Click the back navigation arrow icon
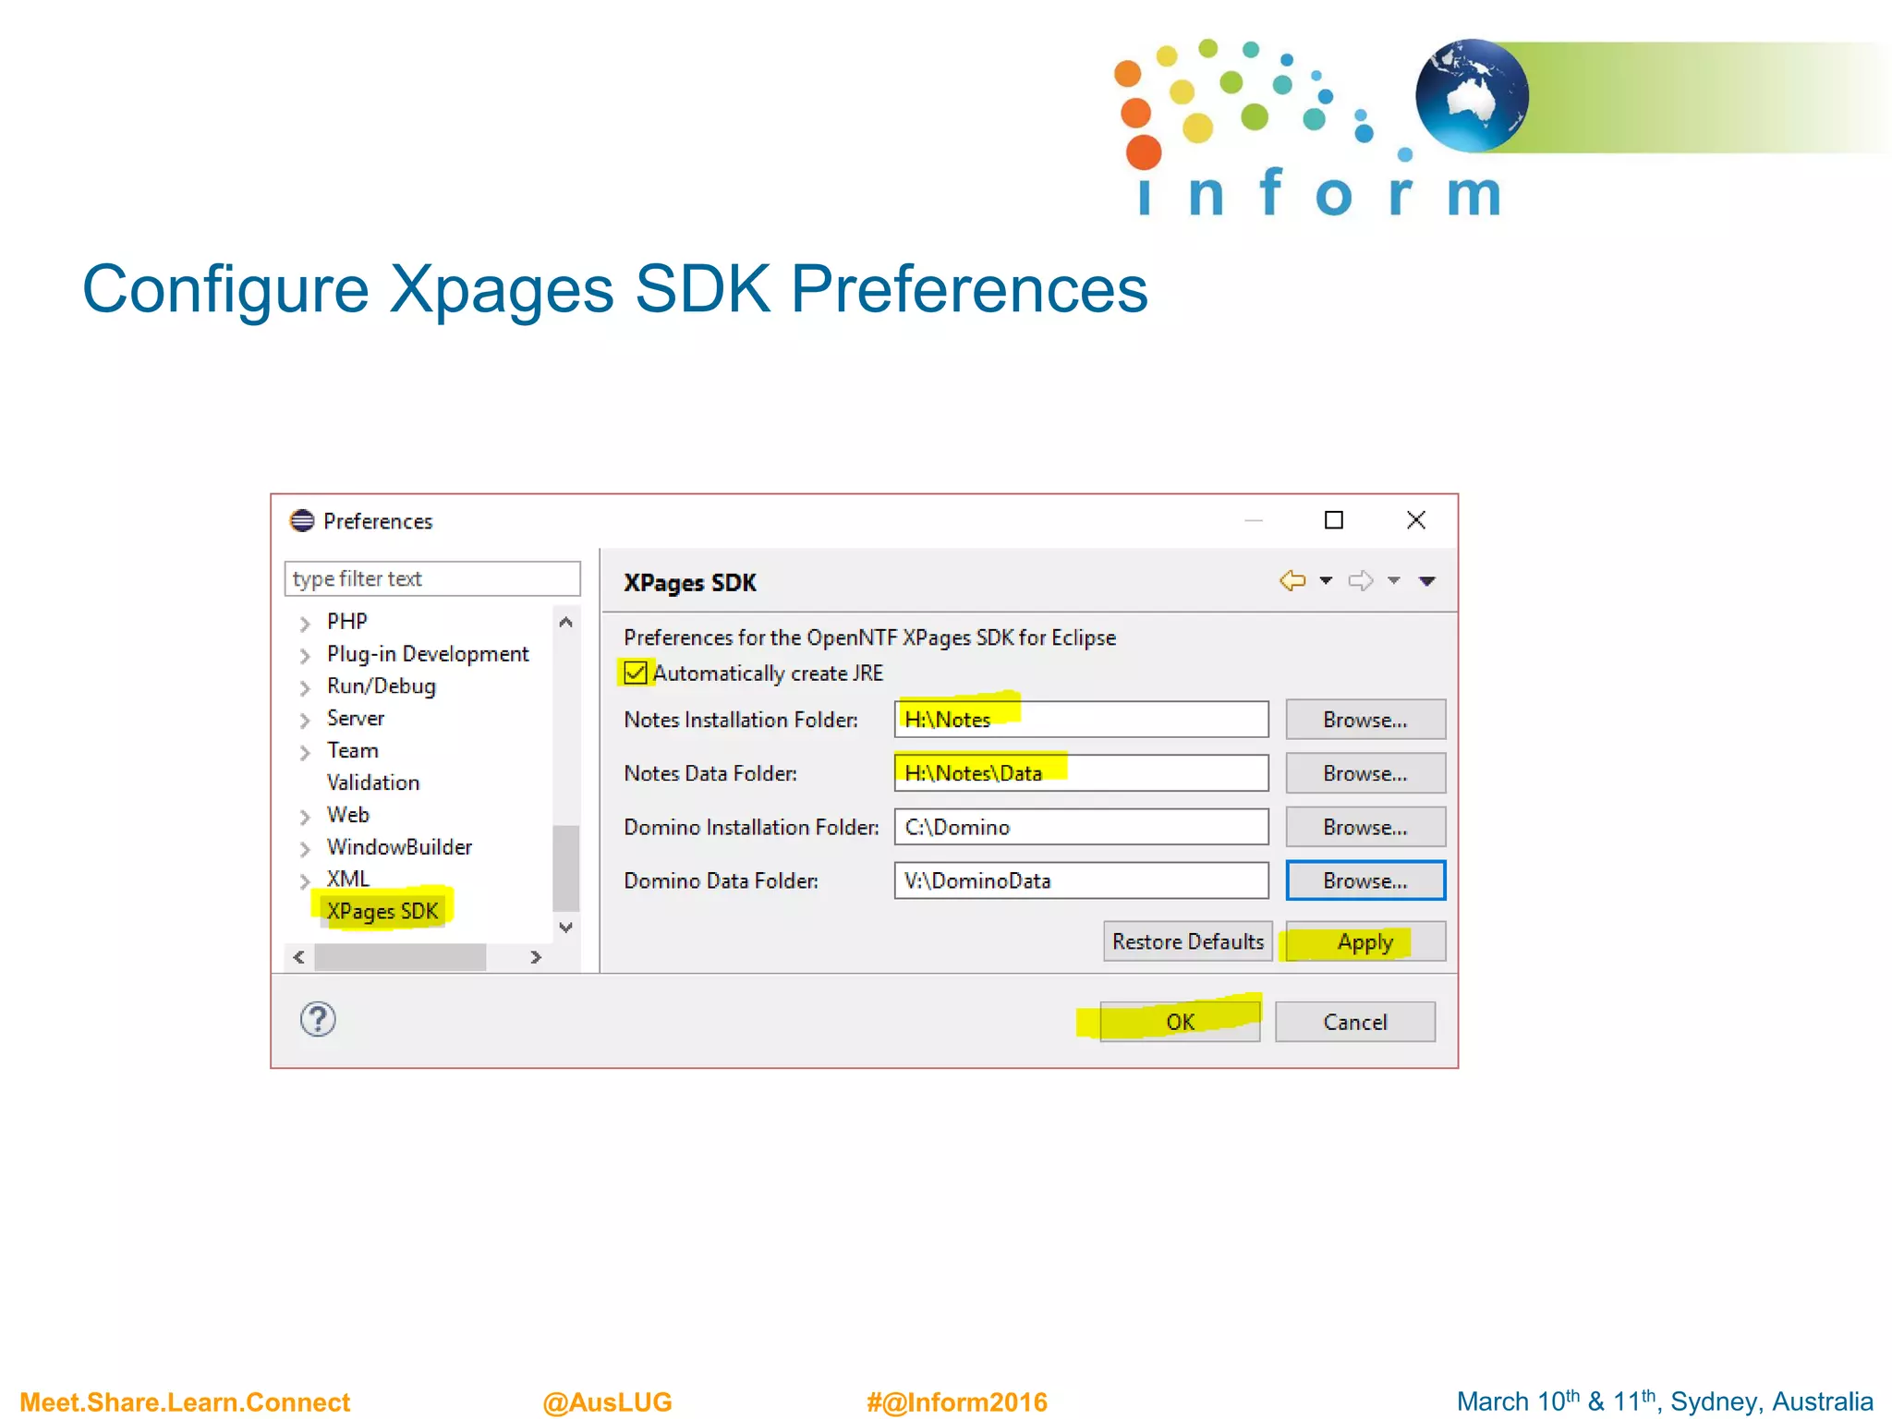The image size is (1892, 1419). [x=1292, y=580]
